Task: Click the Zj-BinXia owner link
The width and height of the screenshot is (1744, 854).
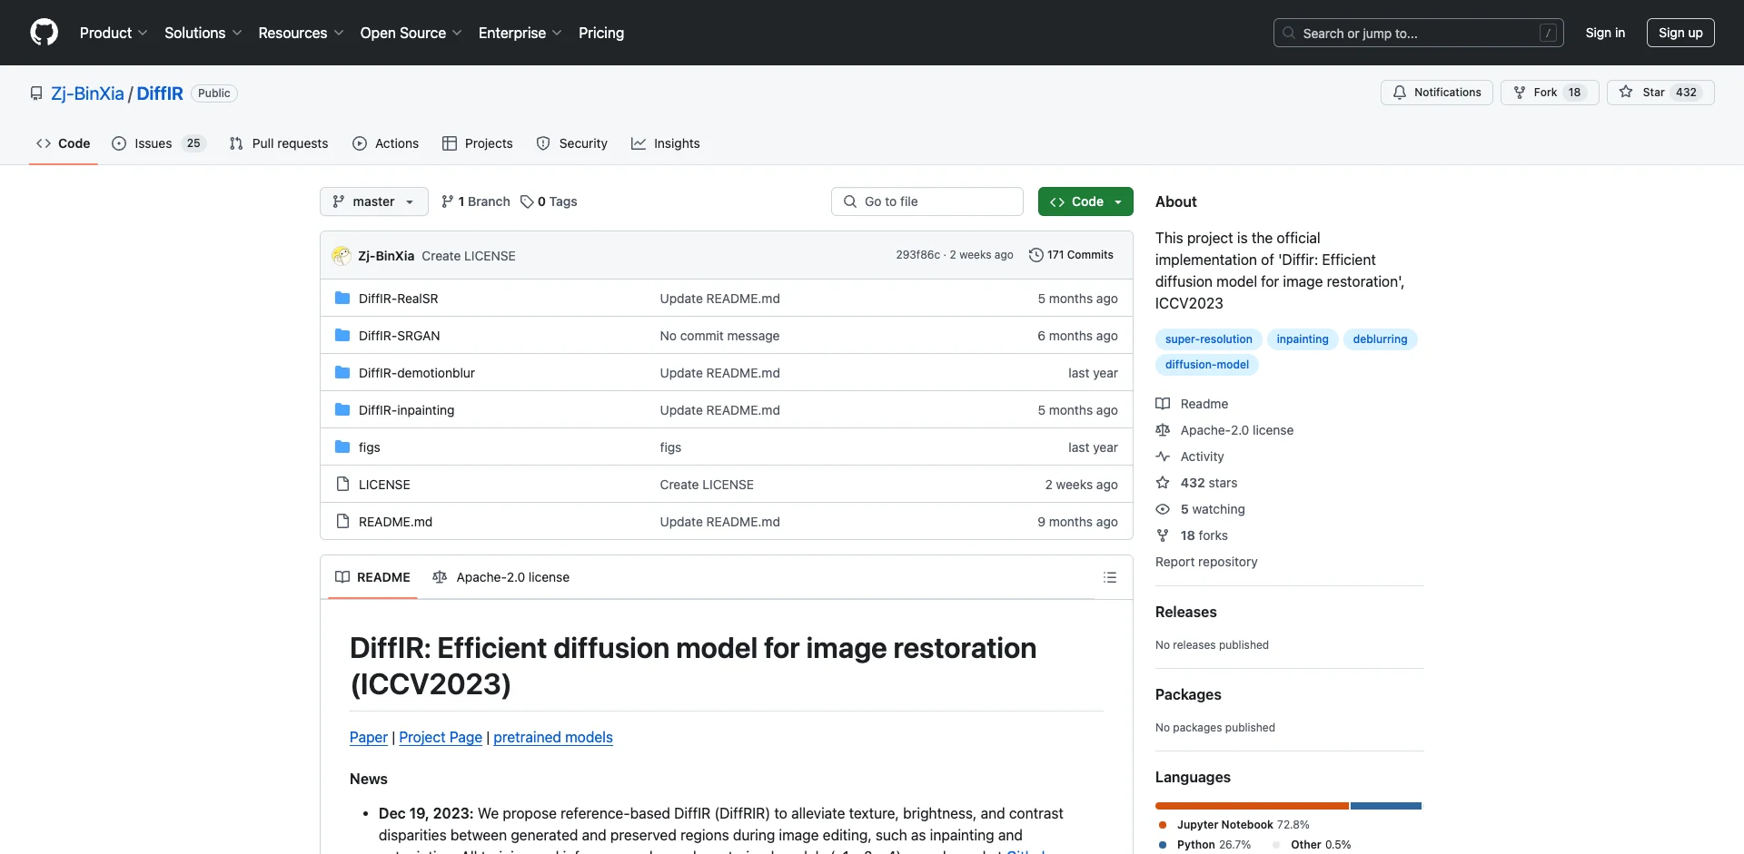Action: pos(87,93)
